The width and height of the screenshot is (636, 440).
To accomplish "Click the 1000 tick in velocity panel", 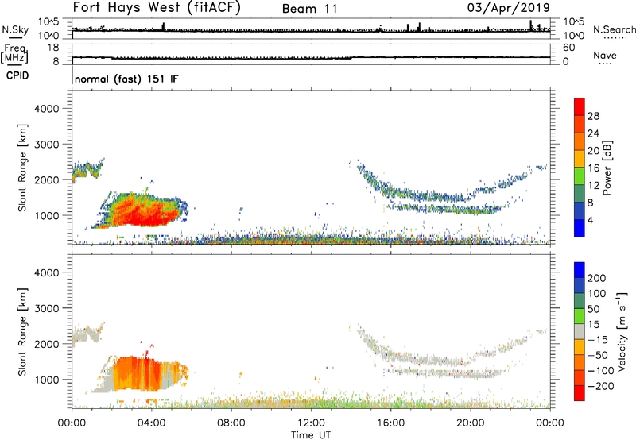I will (46, 380).
